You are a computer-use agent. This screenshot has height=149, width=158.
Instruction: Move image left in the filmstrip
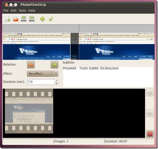(150, 93)
